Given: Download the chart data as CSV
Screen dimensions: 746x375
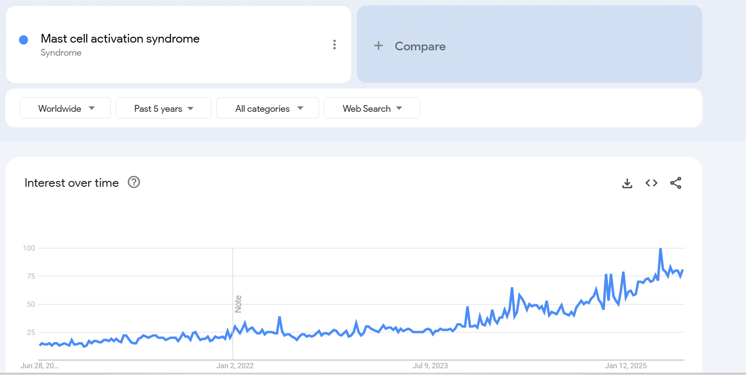Looking at the screenshot, I should 627,183.
